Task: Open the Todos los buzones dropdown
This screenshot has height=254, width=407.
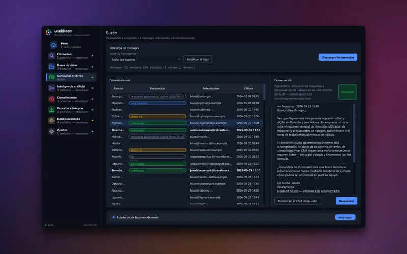Action: tap(146, 59)
